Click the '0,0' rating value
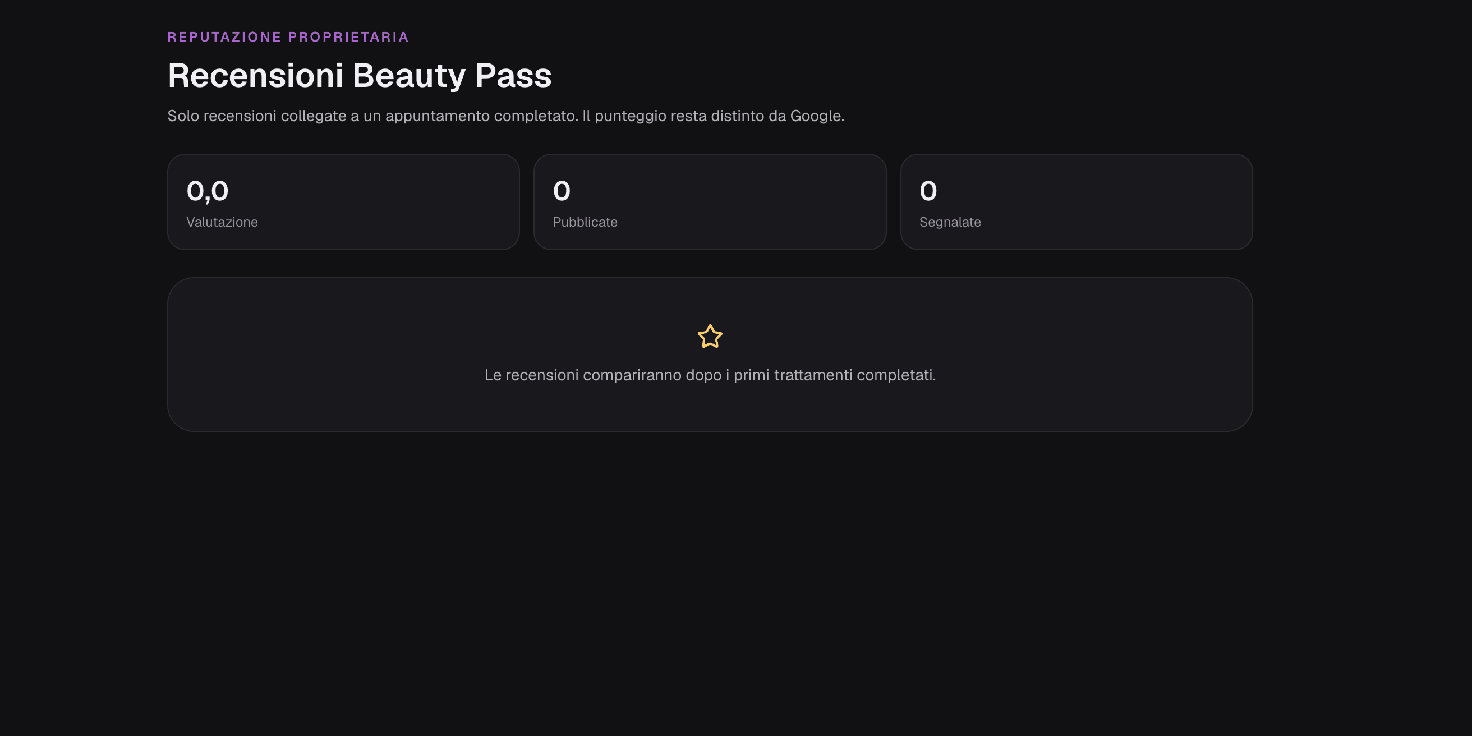The image size is (1472, 736). click(208, 191)
